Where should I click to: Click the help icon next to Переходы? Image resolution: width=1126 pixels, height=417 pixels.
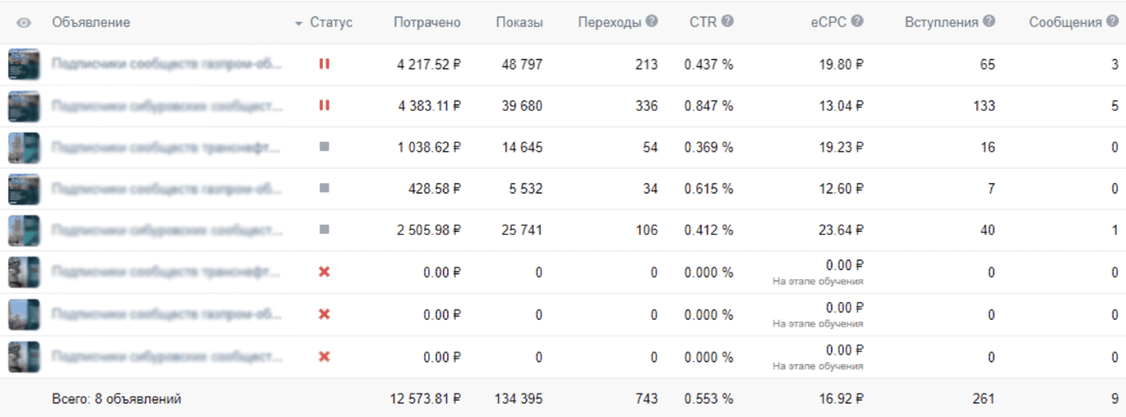pos(652,22)
